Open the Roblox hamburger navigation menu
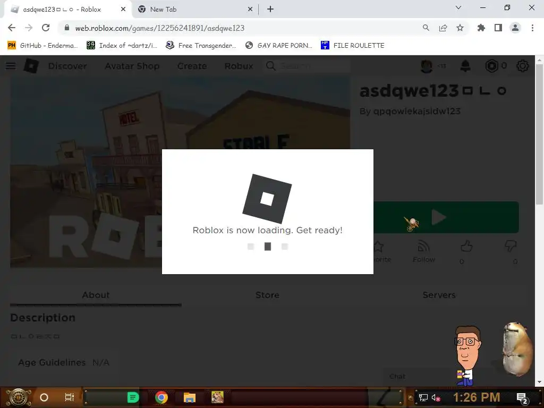 [x=11, y=65]
